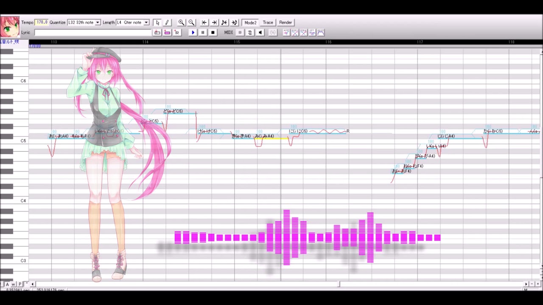Click the horizontal scrollbar thumb
543x305 pixels.
339,284
